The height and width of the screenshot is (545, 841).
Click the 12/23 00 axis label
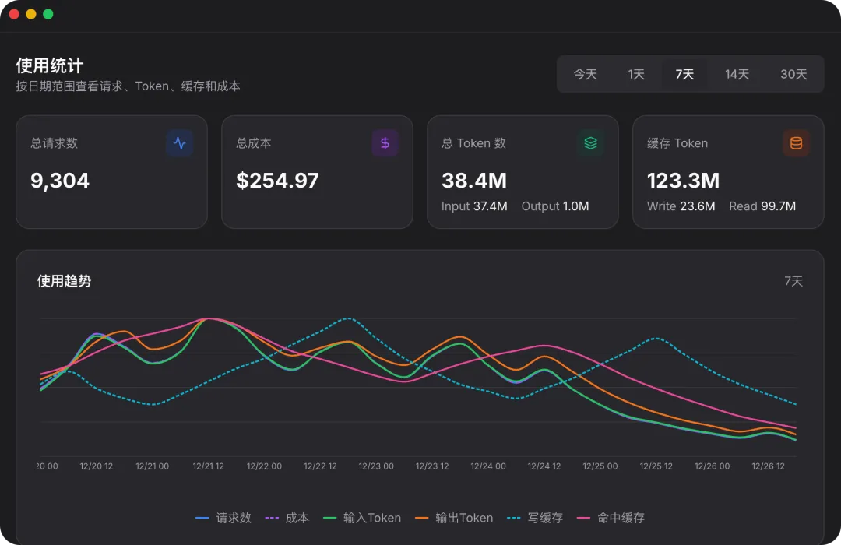point(376,466)
